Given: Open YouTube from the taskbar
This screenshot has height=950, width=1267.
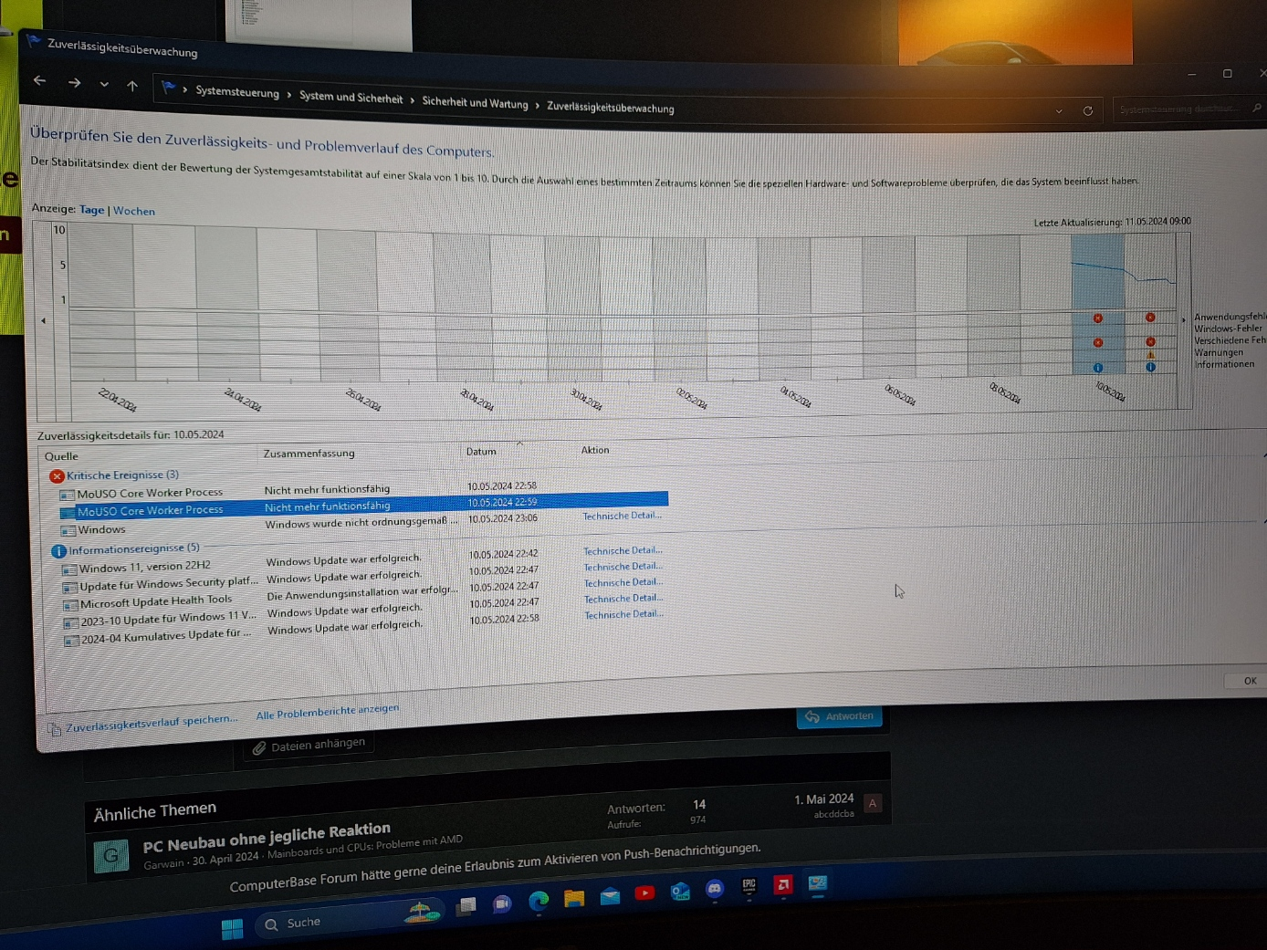Looking at the screenshot, I should pos(644,893).
